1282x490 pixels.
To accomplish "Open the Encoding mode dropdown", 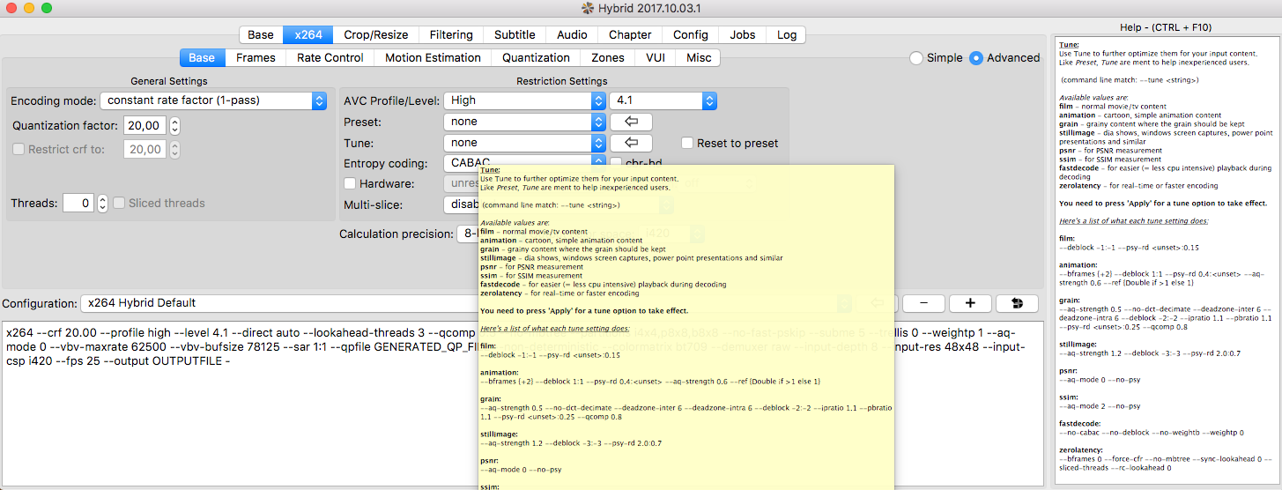I will (x=212, y=100).
